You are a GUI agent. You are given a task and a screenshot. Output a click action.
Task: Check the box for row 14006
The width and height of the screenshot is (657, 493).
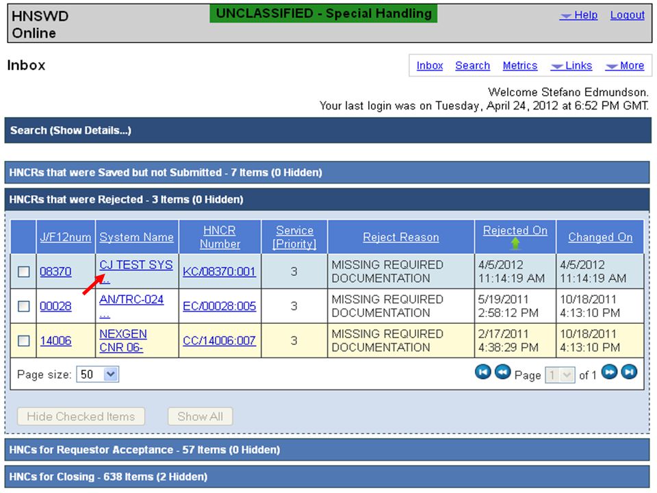24,340
